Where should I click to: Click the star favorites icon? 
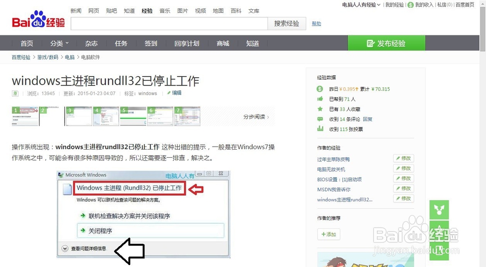[x=320, y=109]
